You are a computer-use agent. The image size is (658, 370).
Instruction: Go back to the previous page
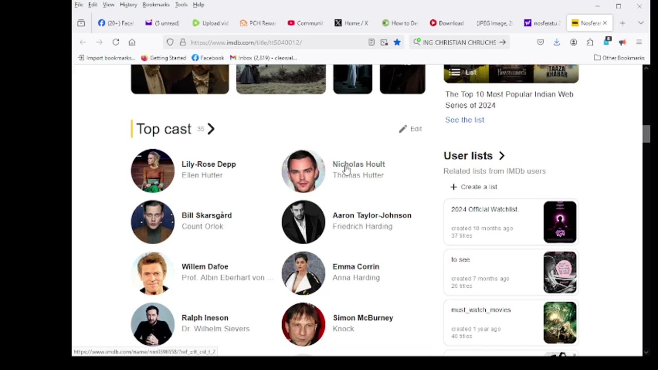pyautogui.click(x=83, y=42)
